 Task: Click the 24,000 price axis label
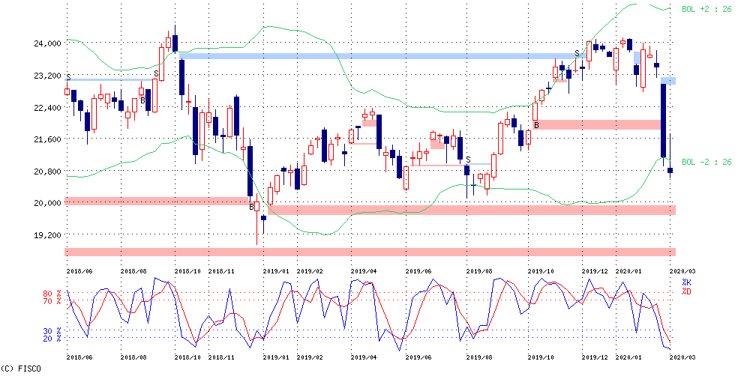click(x=47, y=43)
